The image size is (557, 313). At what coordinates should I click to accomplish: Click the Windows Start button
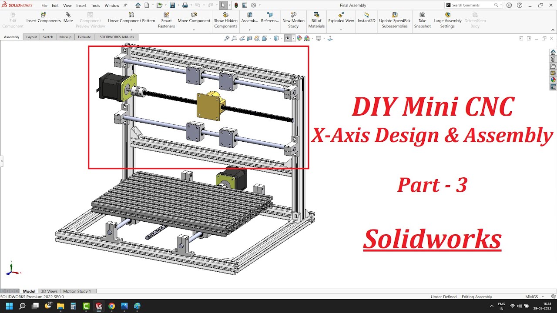(10, 306)
